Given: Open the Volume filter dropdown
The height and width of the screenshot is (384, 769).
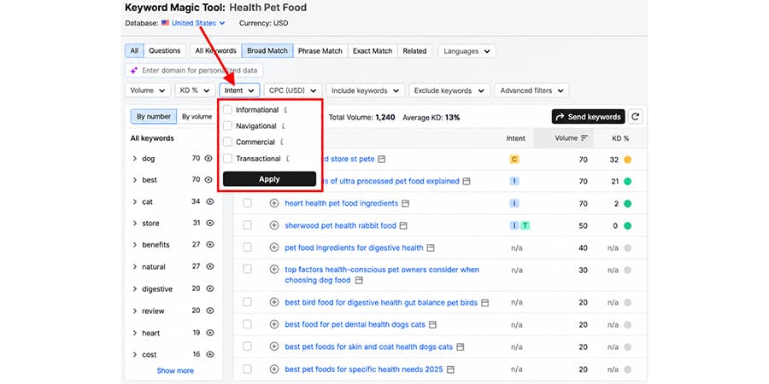Looking at the screenshot, I should [x=148, y=90].
